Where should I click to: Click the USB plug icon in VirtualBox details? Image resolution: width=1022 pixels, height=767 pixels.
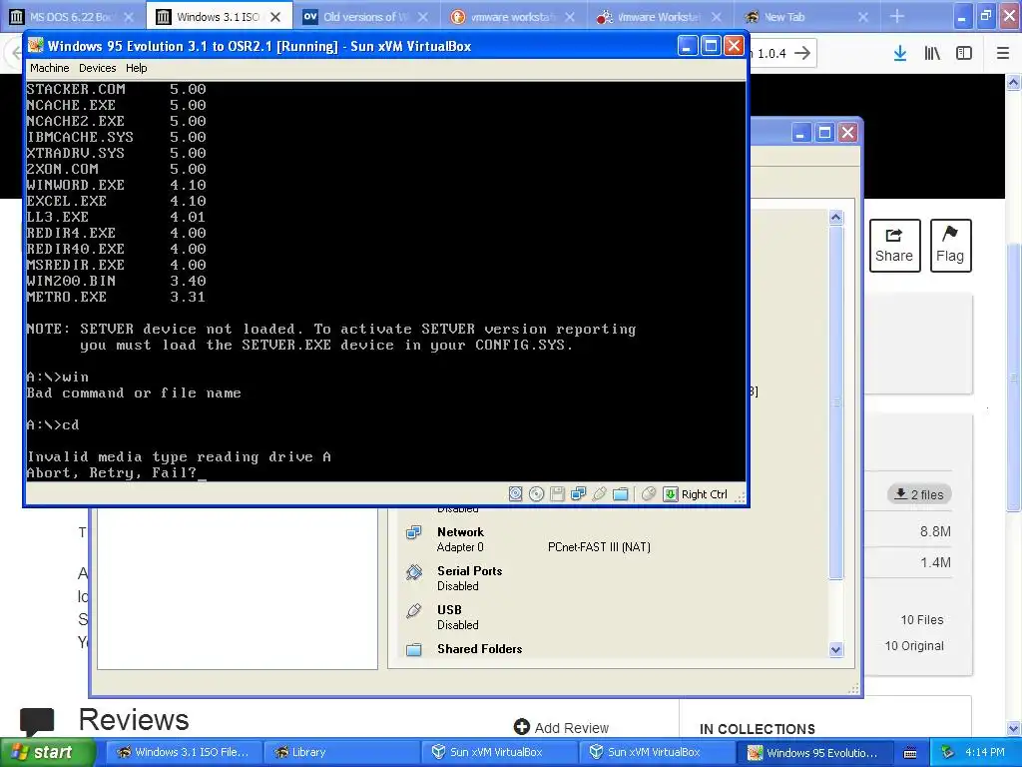click(414, 610)
